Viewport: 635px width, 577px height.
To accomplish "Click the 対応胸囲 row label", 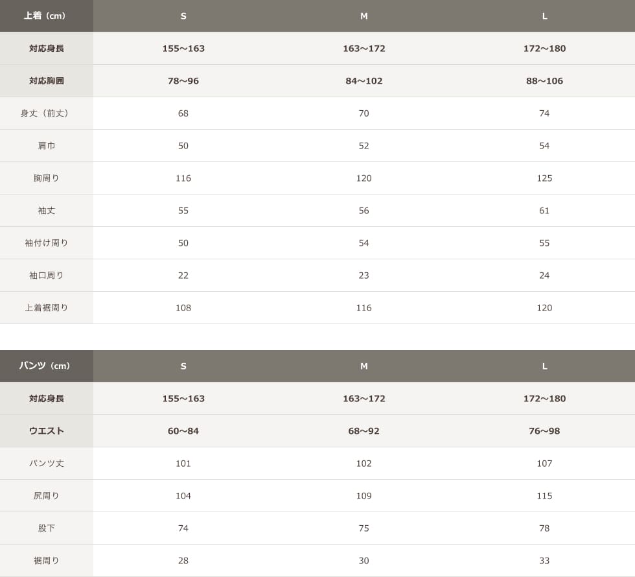I will [47, 81].
